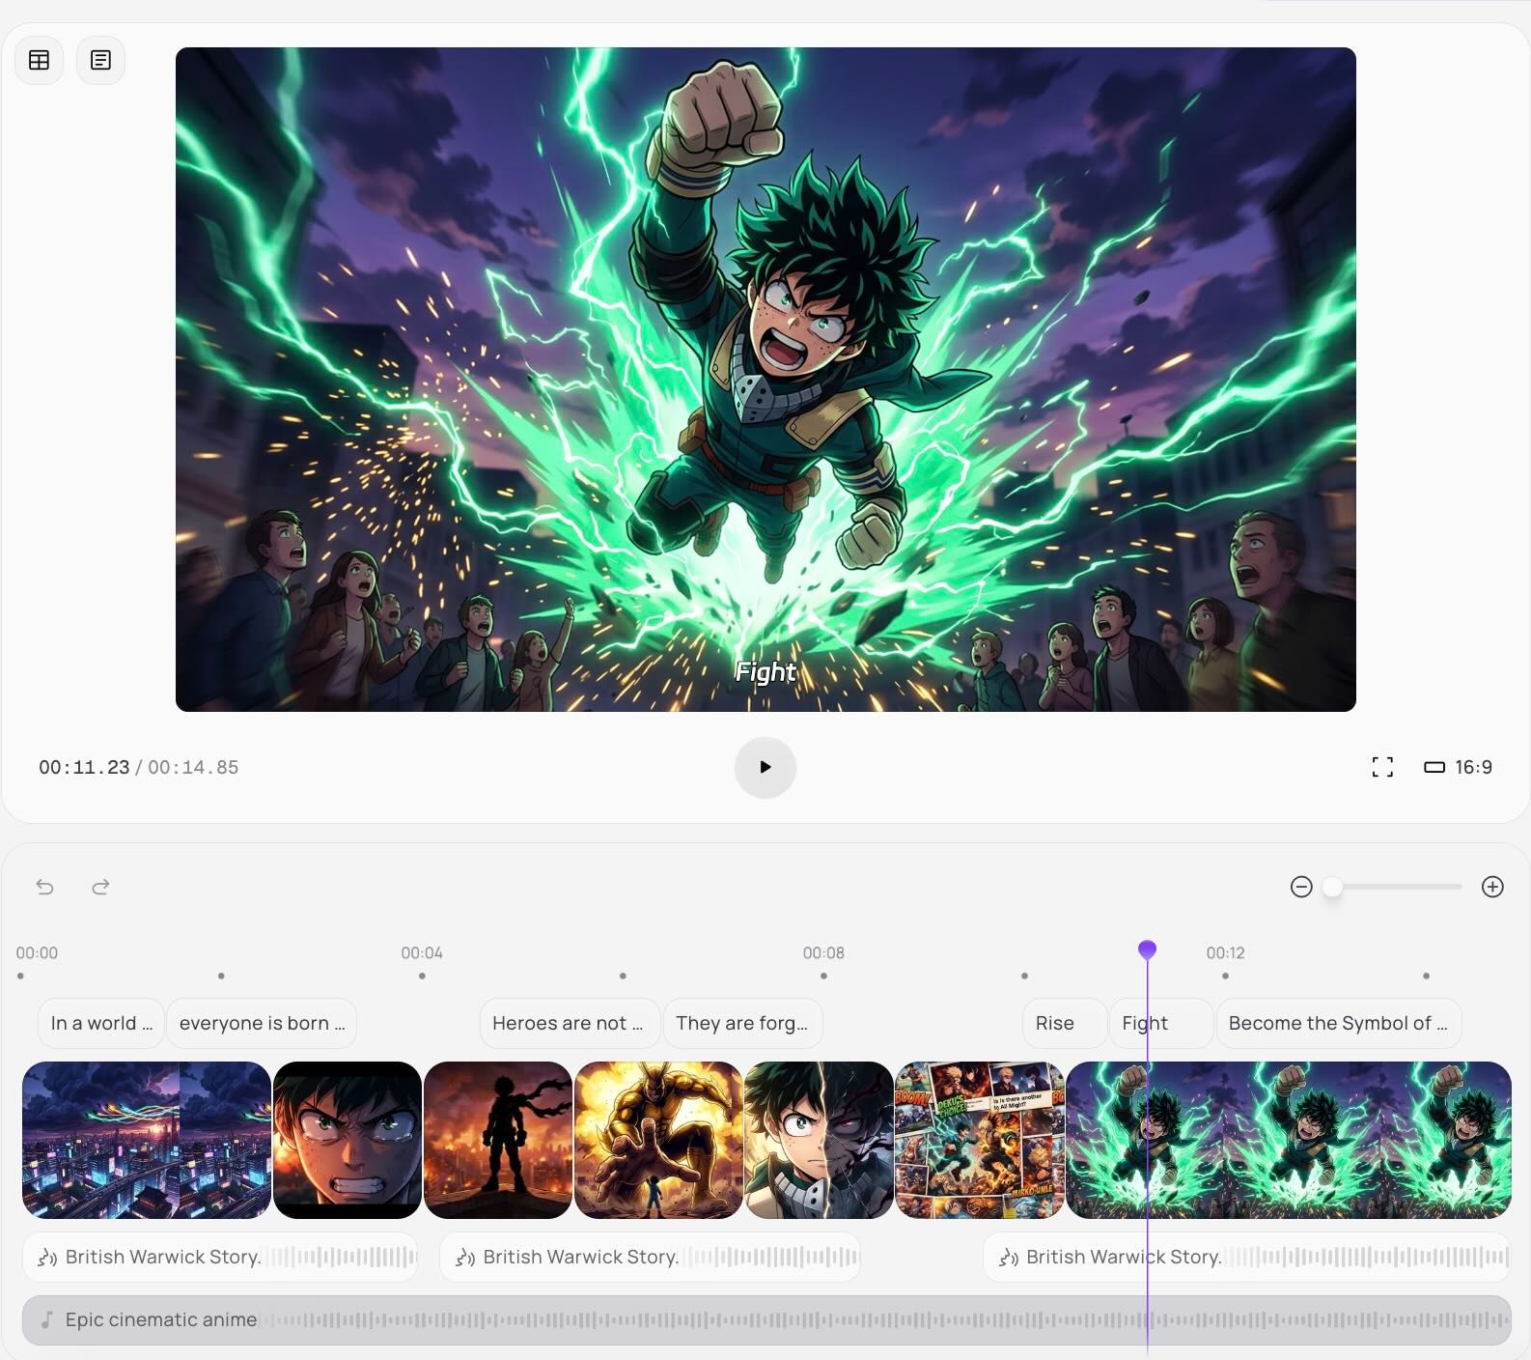Select the "Heroes are not ..." caption clip
This screenshot has width=1531, height=1360.
pyautogui.click(x=568, y=1023)
